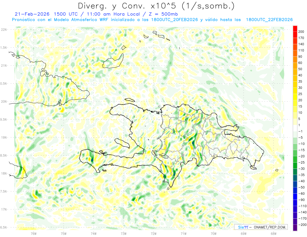Screen dimensions: 307x237
Task: Click the "1800UTC_22FEB2026" valid-until text
Action: 269,20
